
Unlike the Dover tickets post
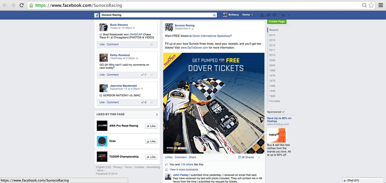(x=169, y=157)
